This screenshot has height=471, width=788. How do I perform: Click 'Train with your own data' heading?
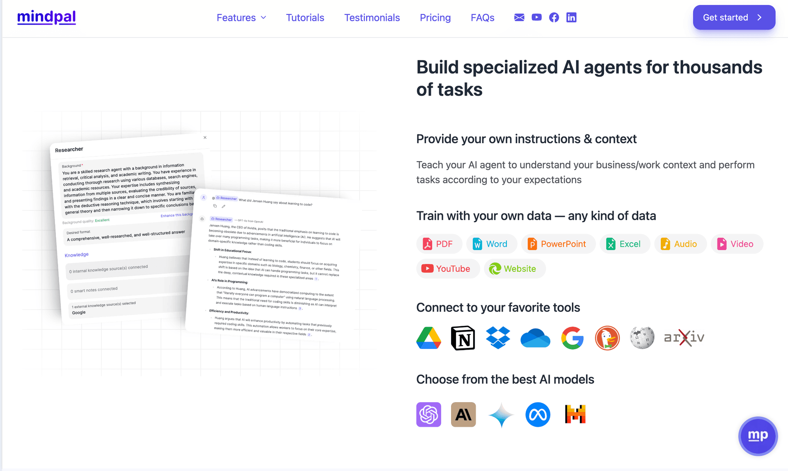(536, 216)
